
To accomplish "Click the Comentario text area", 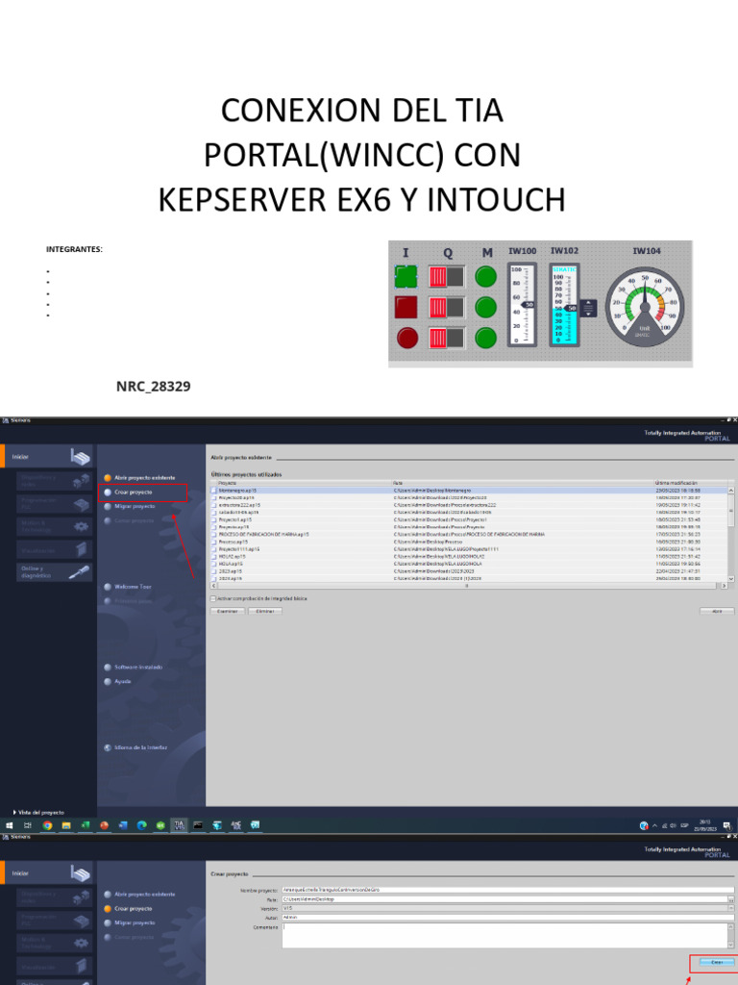I will (504, 935).
